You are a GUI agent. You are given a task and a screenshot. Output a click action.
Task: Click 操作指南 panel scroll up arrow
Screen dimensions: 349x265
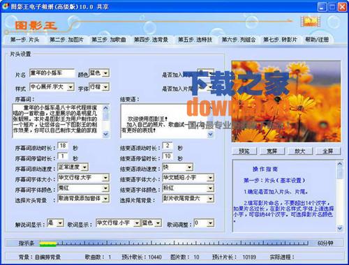pyautogui.click(x=340, y=164)
